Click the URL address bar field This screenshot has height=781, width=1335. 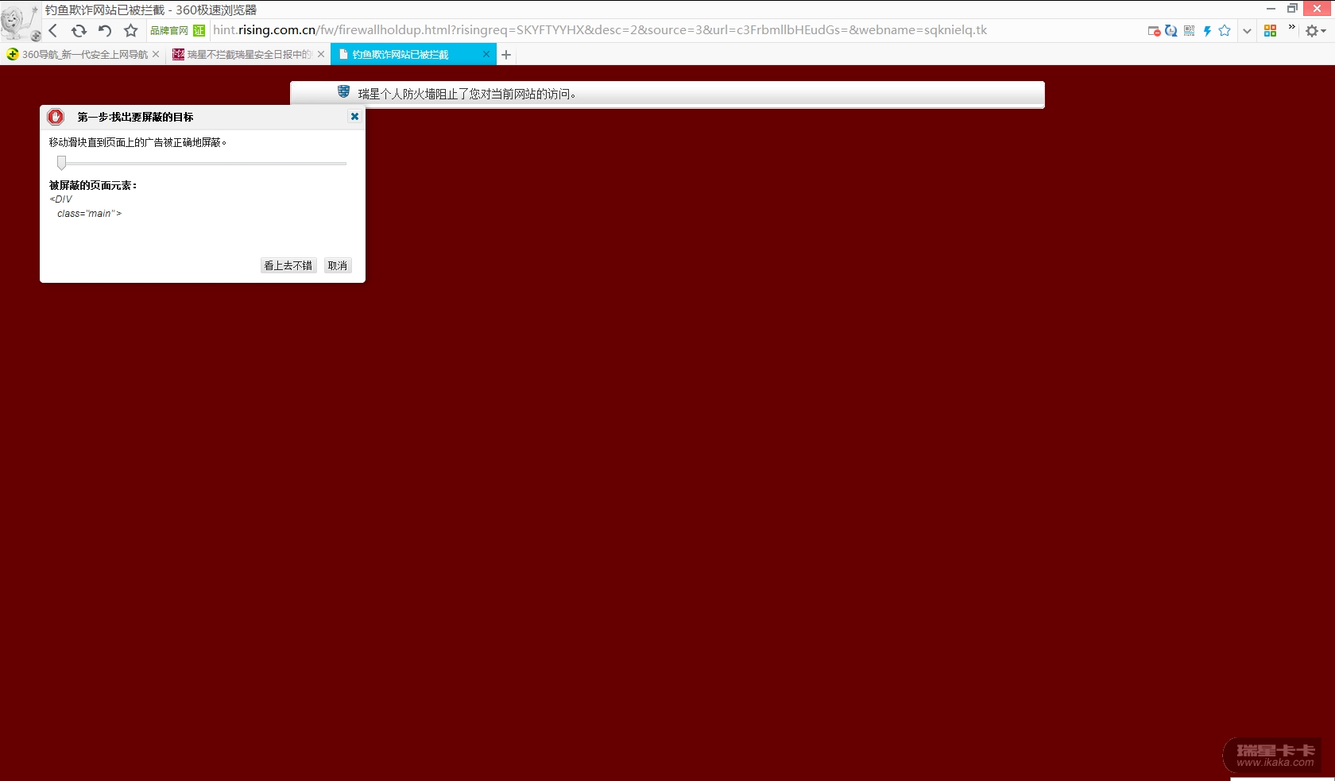pos(600,30)
